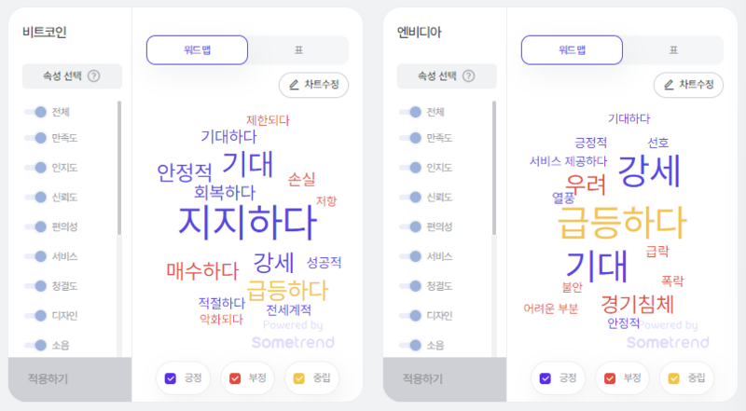This screenshot has width=746, height=411.
Task: Toggle the 신뢰도 switch in 엔비디아 panel
Action: pos(410,197)
